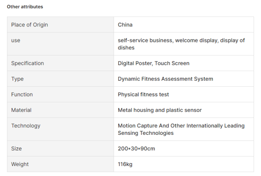Click the word 'dishes' in the use row

pos(126,48)
